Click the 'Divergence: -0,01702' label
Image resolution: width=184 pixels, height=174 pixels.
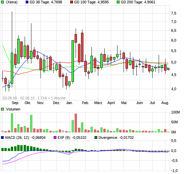[x=116, y=138]
